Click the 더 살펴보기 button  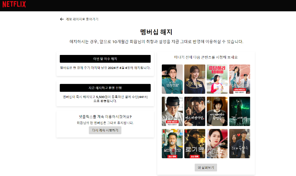click(x=206, y=167)
